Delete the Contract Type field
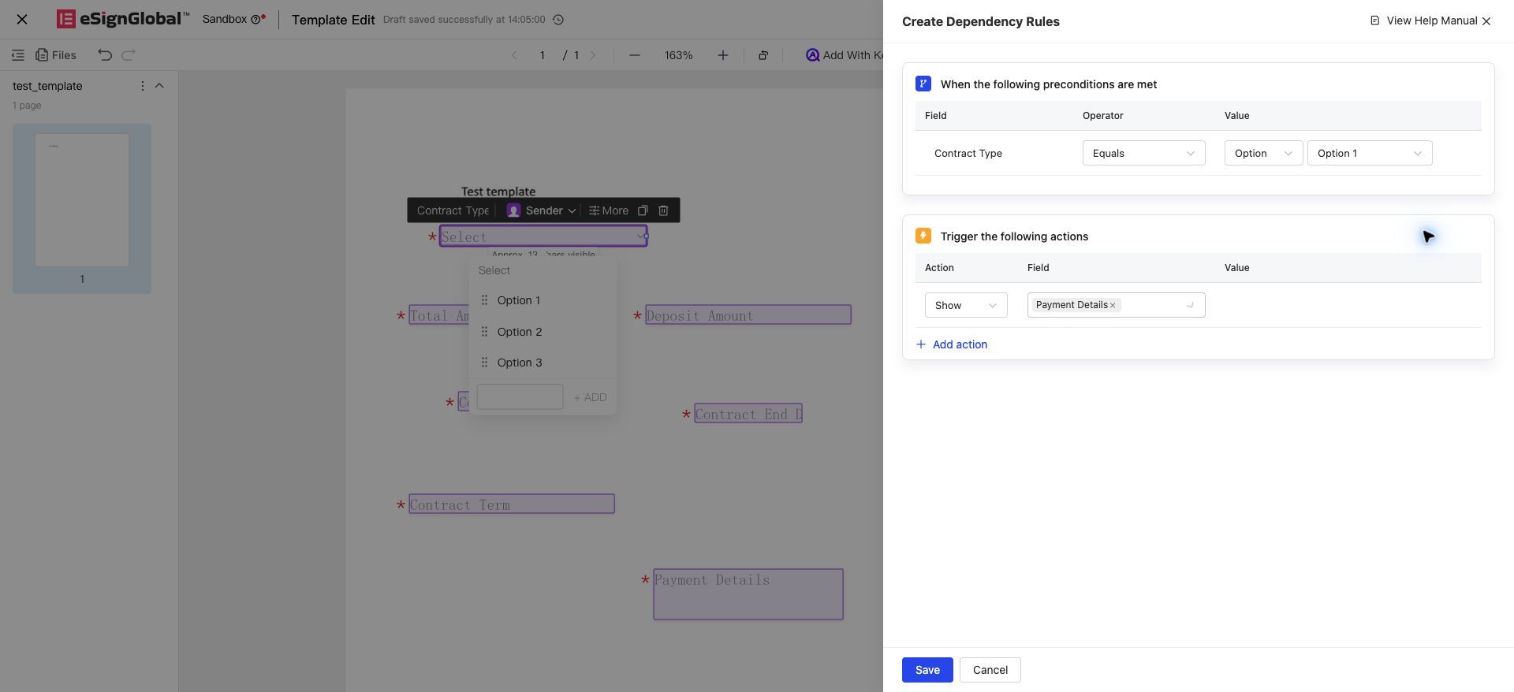The width and height of the screenshot is (1514, 692). [x=663, y=210]
